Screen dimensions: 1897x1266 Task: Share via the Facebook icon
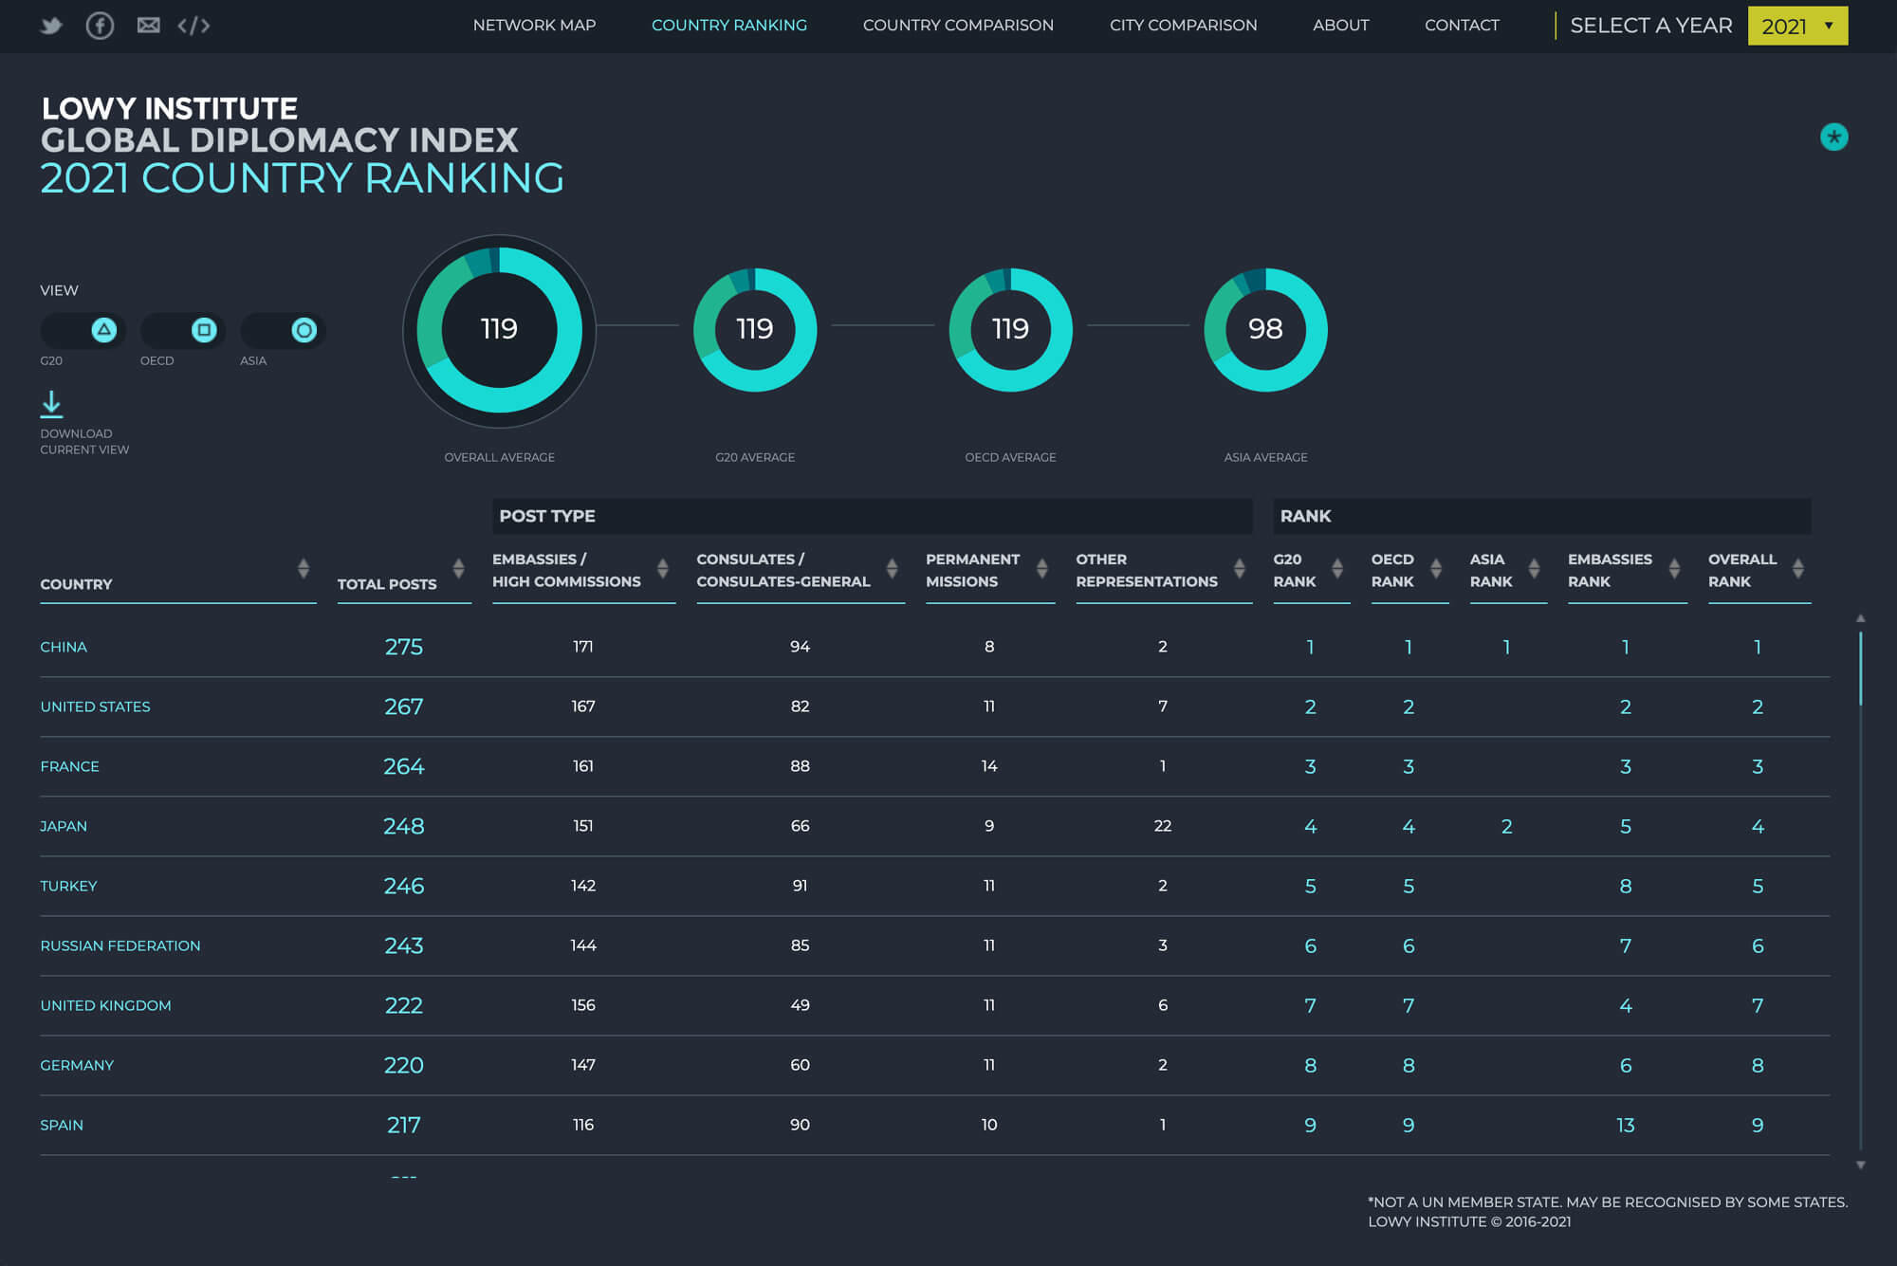tap(100, 26)
